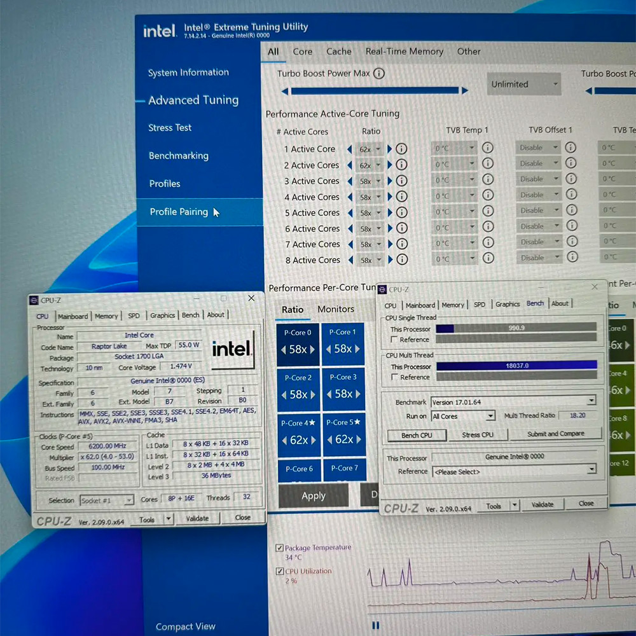Increase P-Core 1 ratio with right arrow
The height and width of the screenshot is (636, 636).
pos(357,349)
